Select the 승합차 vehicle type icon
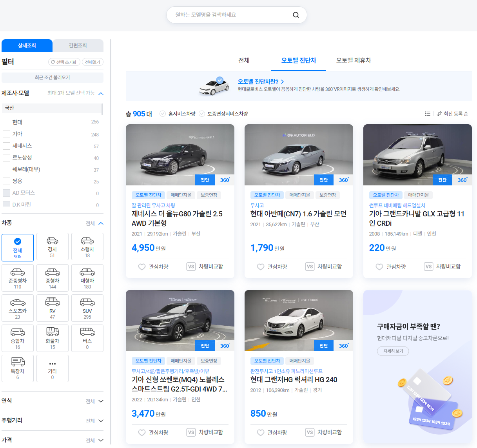Viewport: 477px width, 448px height. tap(18, 338)
